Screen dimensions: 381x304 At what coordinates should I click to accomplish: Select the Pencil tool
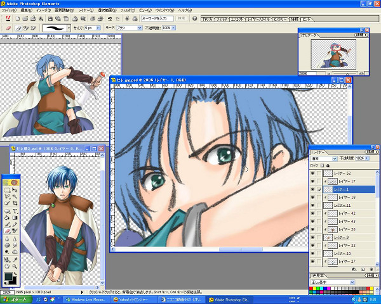15,224
